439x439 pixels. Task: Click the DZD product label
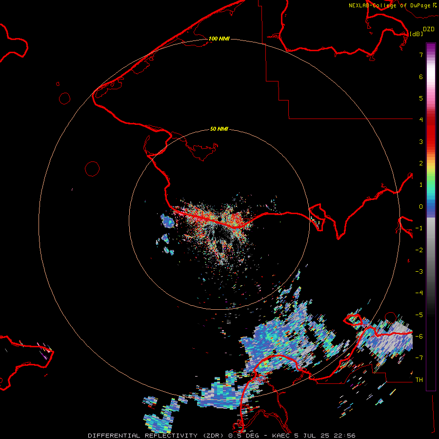point(429,29)
